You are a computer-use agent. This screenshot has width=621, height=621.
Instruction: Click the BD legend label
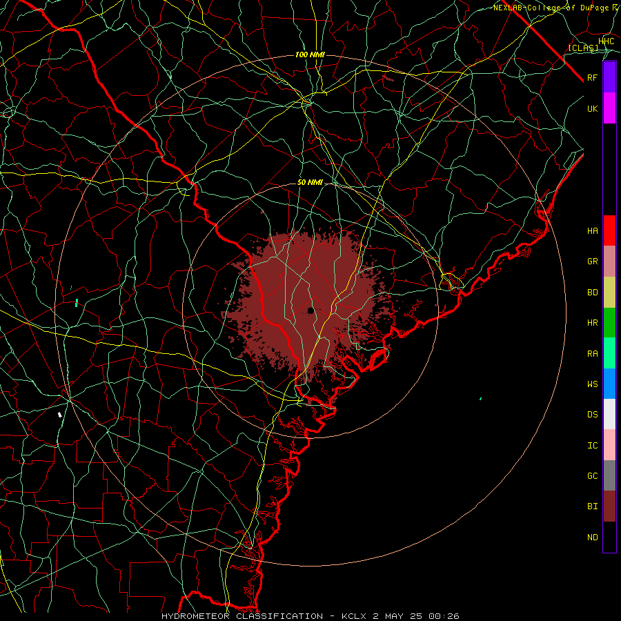(x=592, y=293)
